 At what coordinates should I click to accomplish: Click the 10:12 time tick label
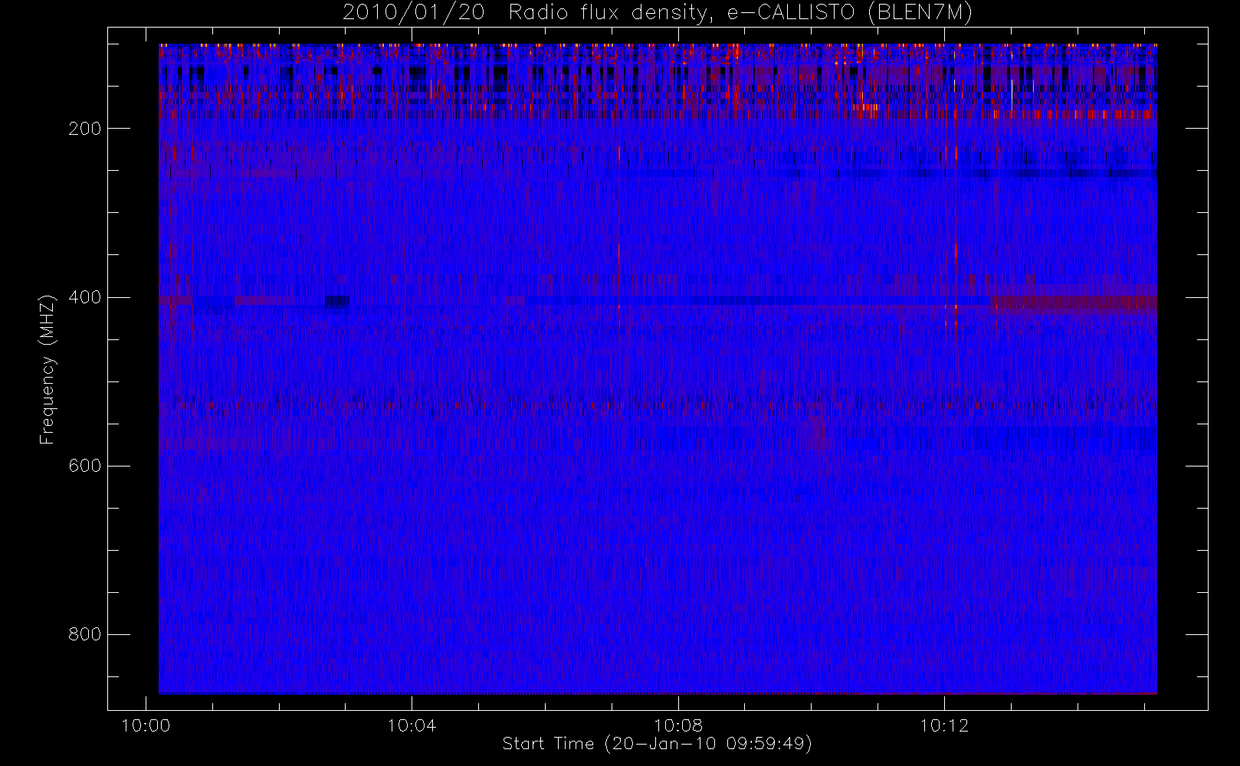[944, 725]
